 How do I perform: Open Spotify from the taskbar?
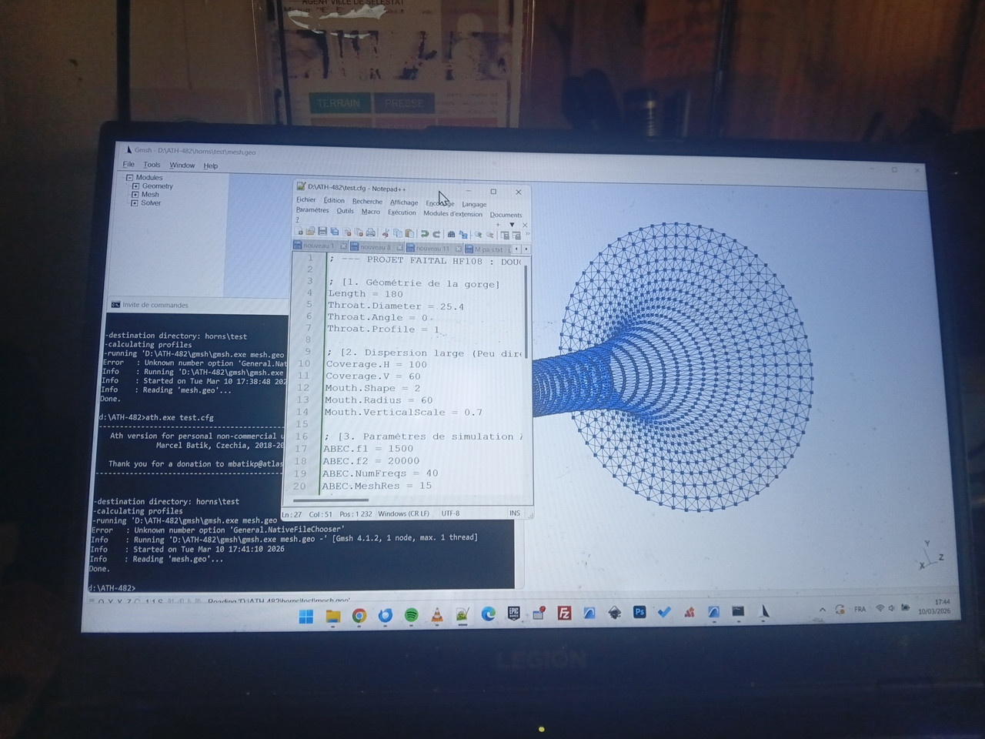click(x=411, y=615)
